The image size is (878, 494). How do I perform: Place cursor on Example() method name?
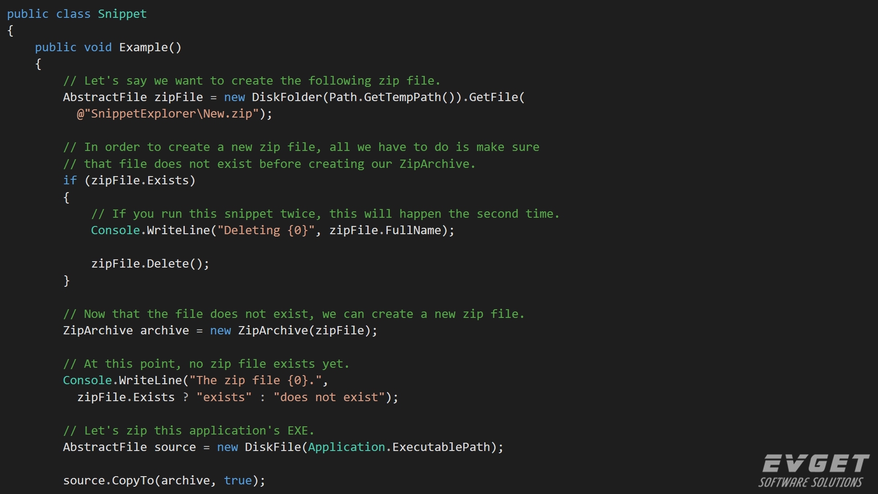150,48
